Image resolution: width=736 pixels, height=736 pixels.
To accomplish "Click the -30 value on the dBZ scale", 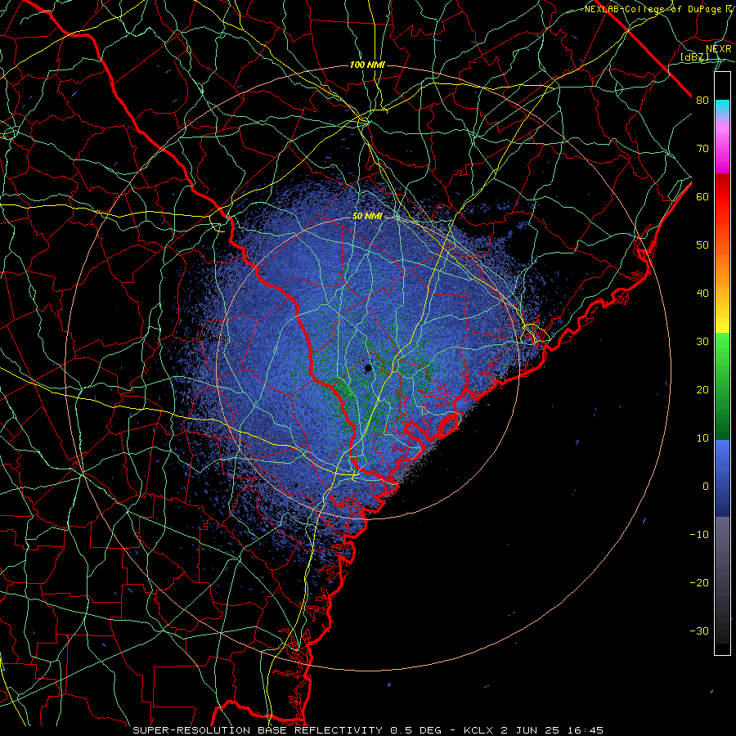I will pos(699,631).
